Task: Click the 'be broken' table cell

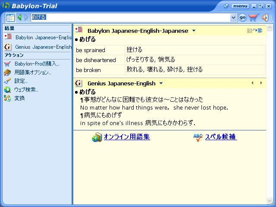Action: coord(100,70)
